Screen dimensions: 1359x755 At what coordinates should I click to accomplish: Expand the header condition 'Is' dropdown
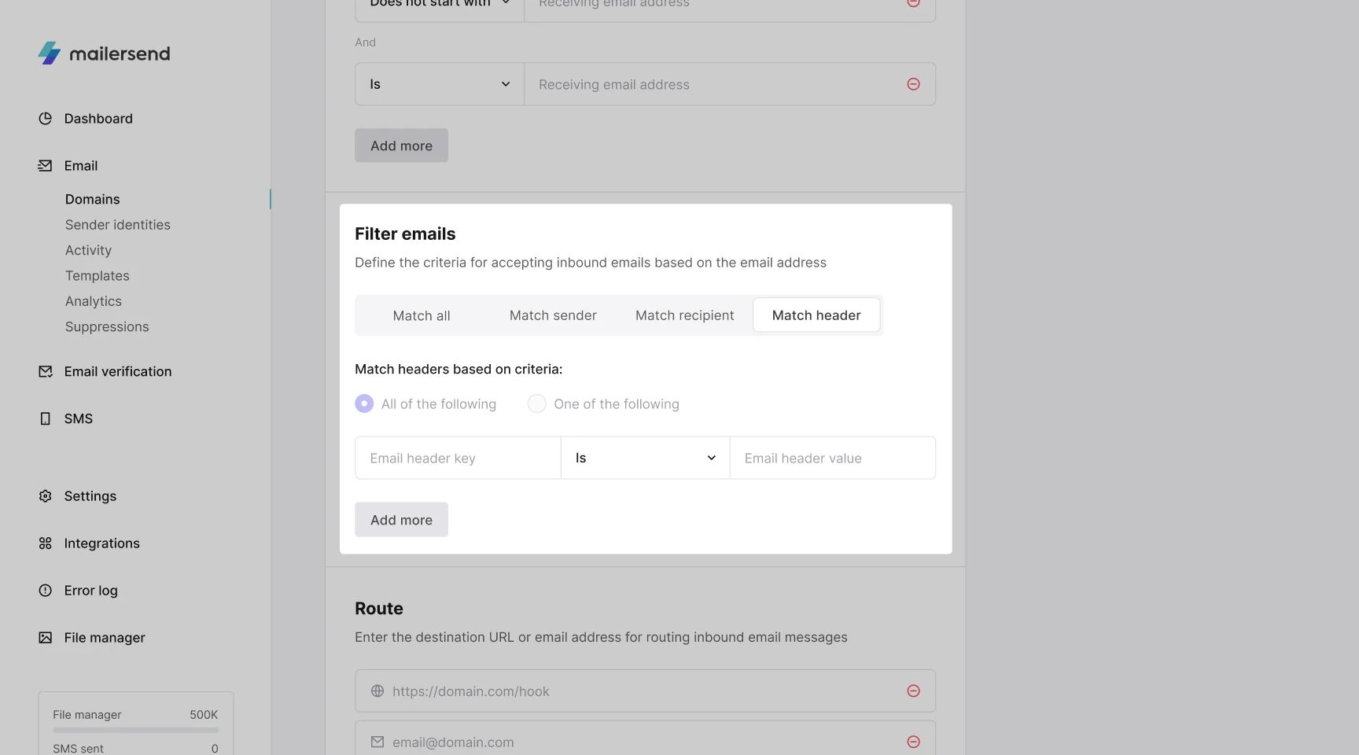(645, 459)
